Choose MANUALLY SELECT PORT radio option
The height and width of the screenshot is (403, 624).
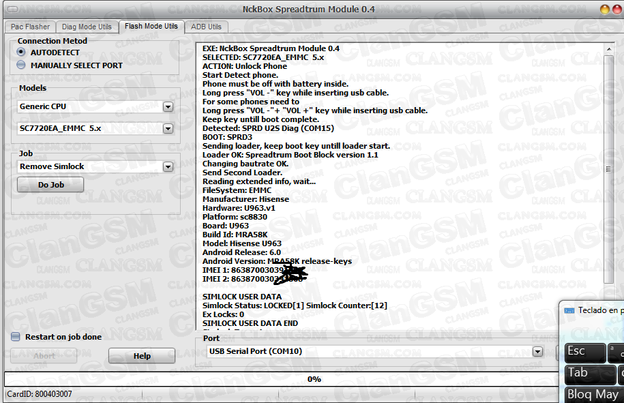click(x=21, y=65)
